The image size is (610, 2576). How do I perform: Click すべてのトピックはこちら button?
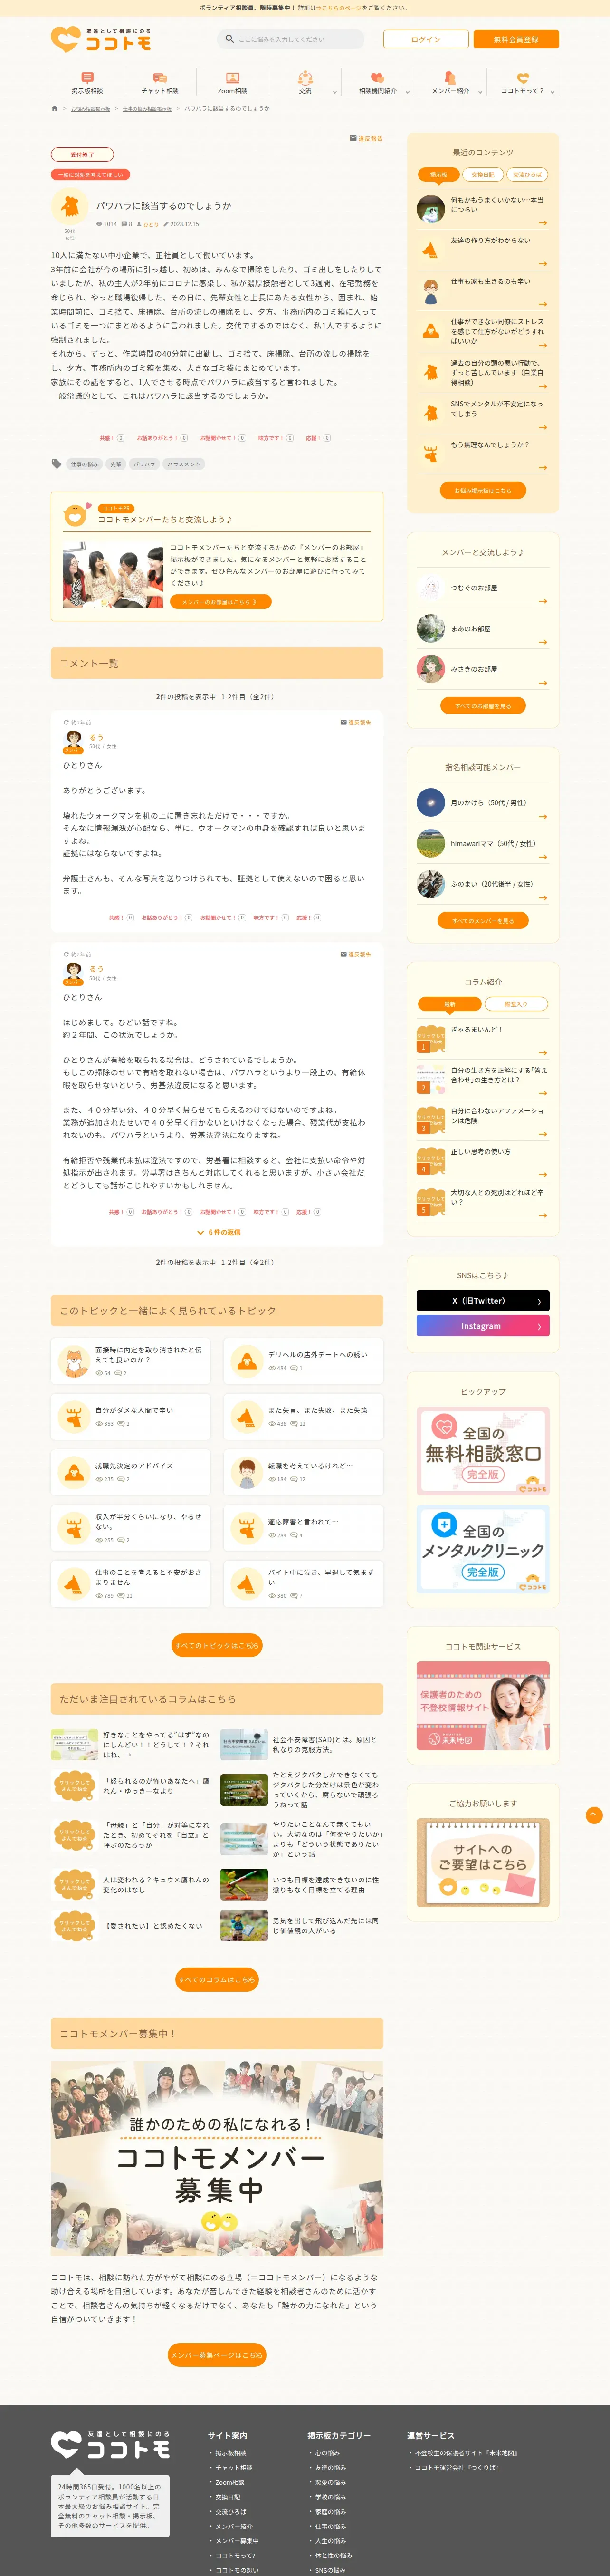[x=217, y=1645]
